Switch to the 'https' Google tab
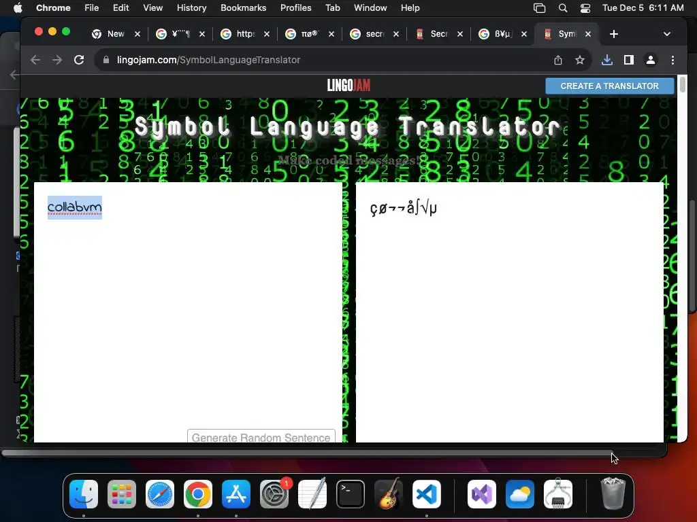The width and height of the screenshot is (697, 522). click(x=239, y=34)
